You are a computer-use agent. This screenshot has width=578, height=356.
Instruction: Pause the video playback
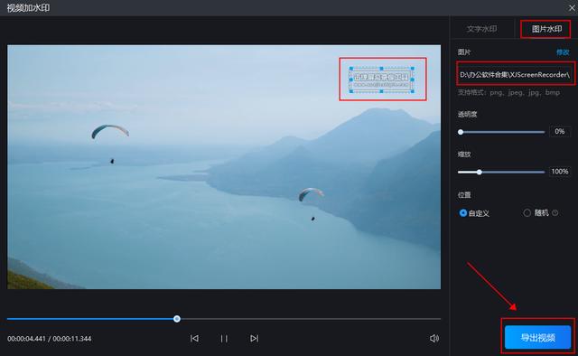pyautogui.click(x=224, y=338)
